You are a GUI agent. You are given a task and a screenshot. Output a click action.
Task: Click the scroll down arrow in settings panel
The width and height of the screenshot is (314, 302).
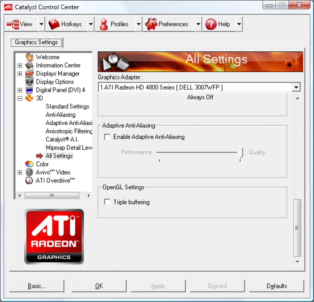(x=297, y=262)
